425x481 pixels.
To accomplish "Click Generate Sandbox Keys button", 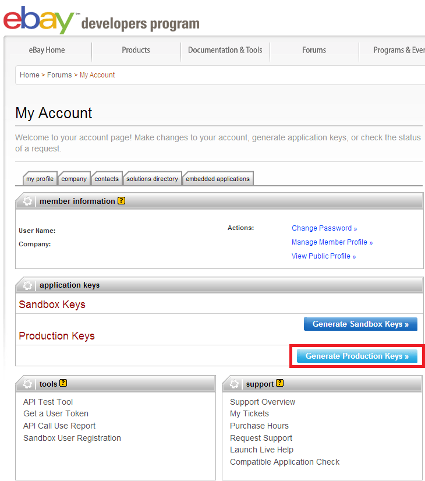I will tap(360, 324).
